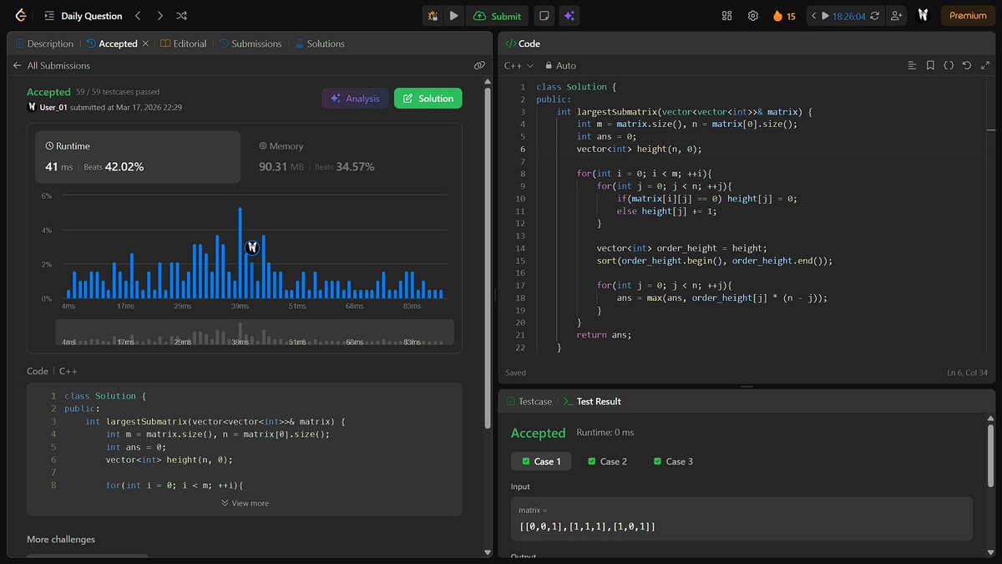The height and width of the screenshot is (564, 1002).
Task: Start the timer play icon
Action: coord(825,16)
